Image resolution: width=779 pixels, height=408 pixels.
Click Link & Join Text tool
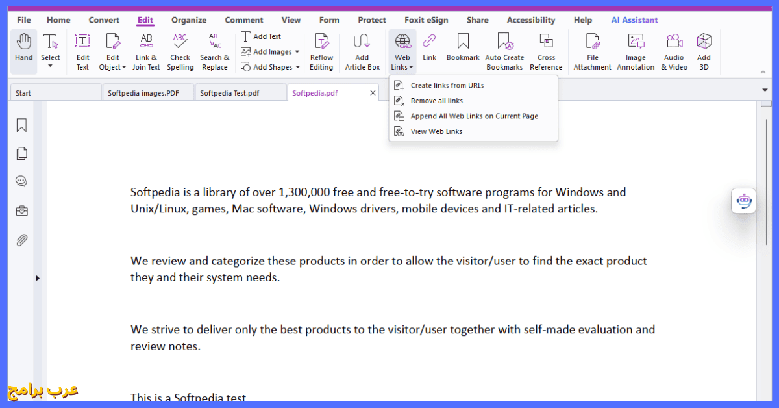[x=146, y=51]
